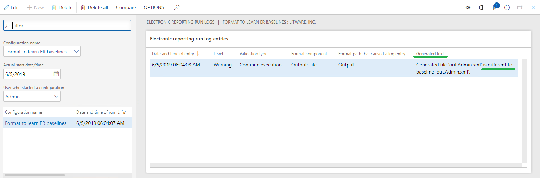Select the Format to learn ER baselines link
This screenshot has width=540, height=178.
(x=36, y=123)
